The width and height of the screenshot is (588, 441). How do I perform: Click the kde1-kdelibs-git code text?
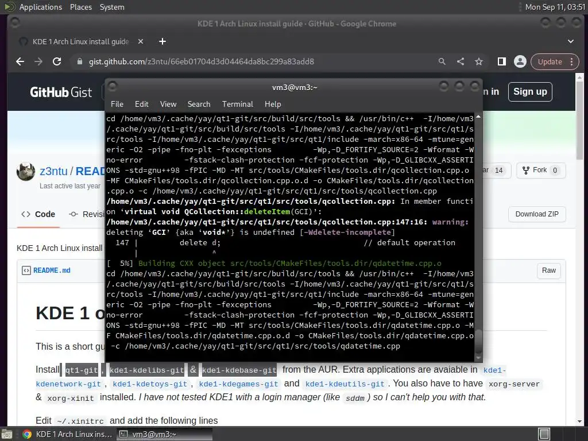[x=146, y=370]
